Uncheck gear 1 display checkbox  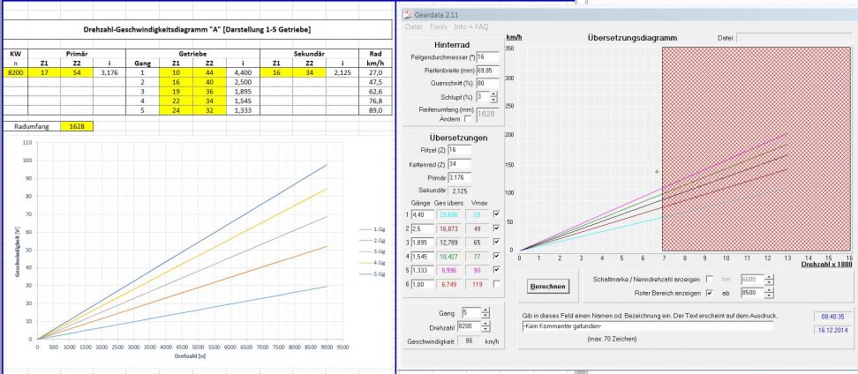[495, 214]
